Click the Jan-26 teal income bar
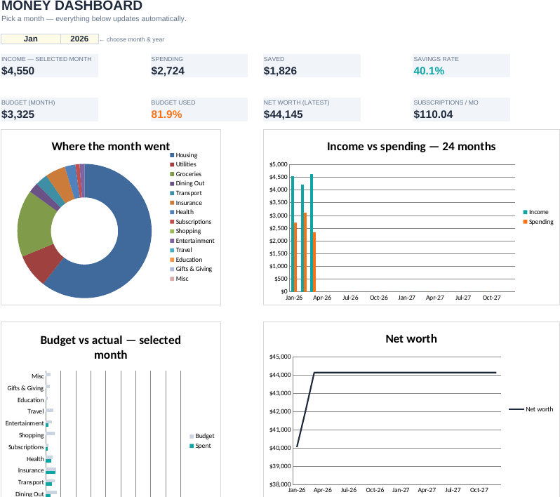This screenshot has height=497, width=560. pyautogui.click(x=293, y=234)
